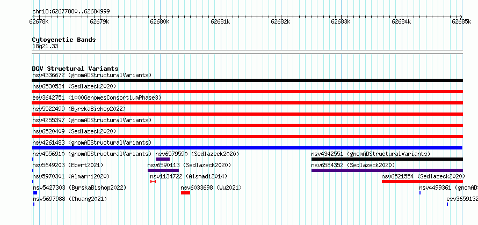
Task: Click the red bar of nsv6521554
Action: [x=422, y=182]
